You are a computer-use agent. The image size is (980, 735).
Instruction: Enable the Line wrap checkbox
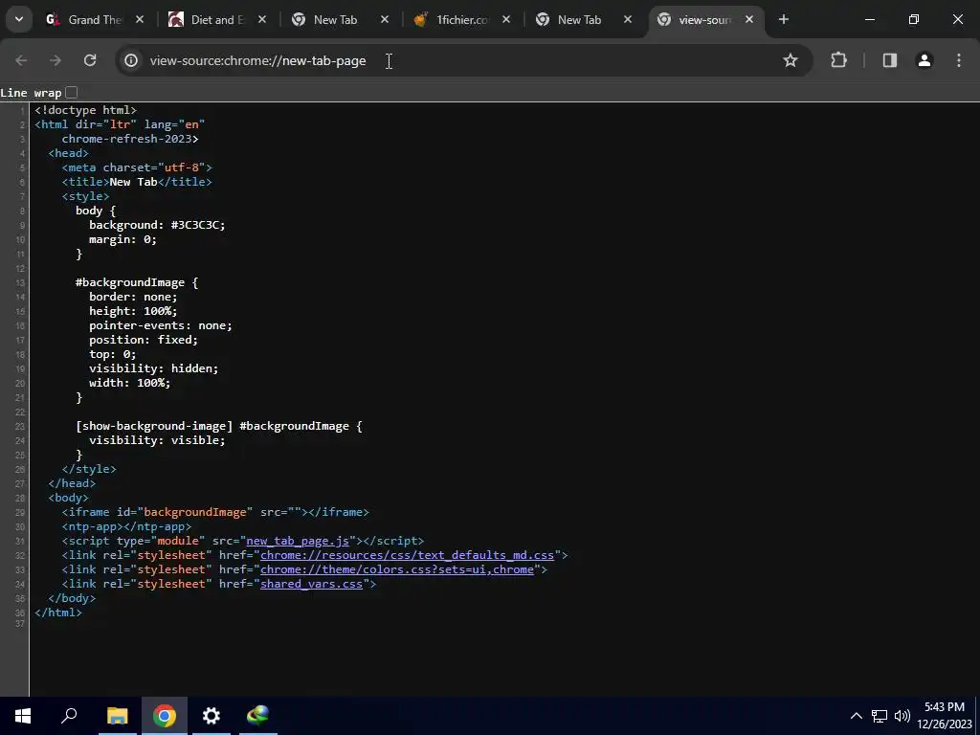[x=72, y=93]
